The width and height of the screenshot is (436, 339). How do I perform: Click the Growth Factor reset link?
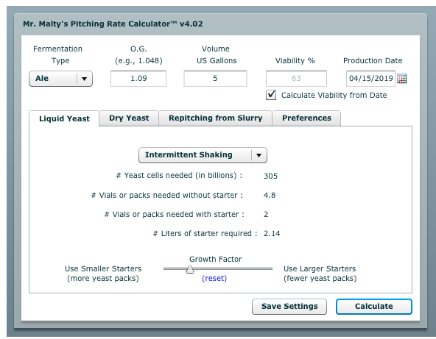(x=214, y=278)
